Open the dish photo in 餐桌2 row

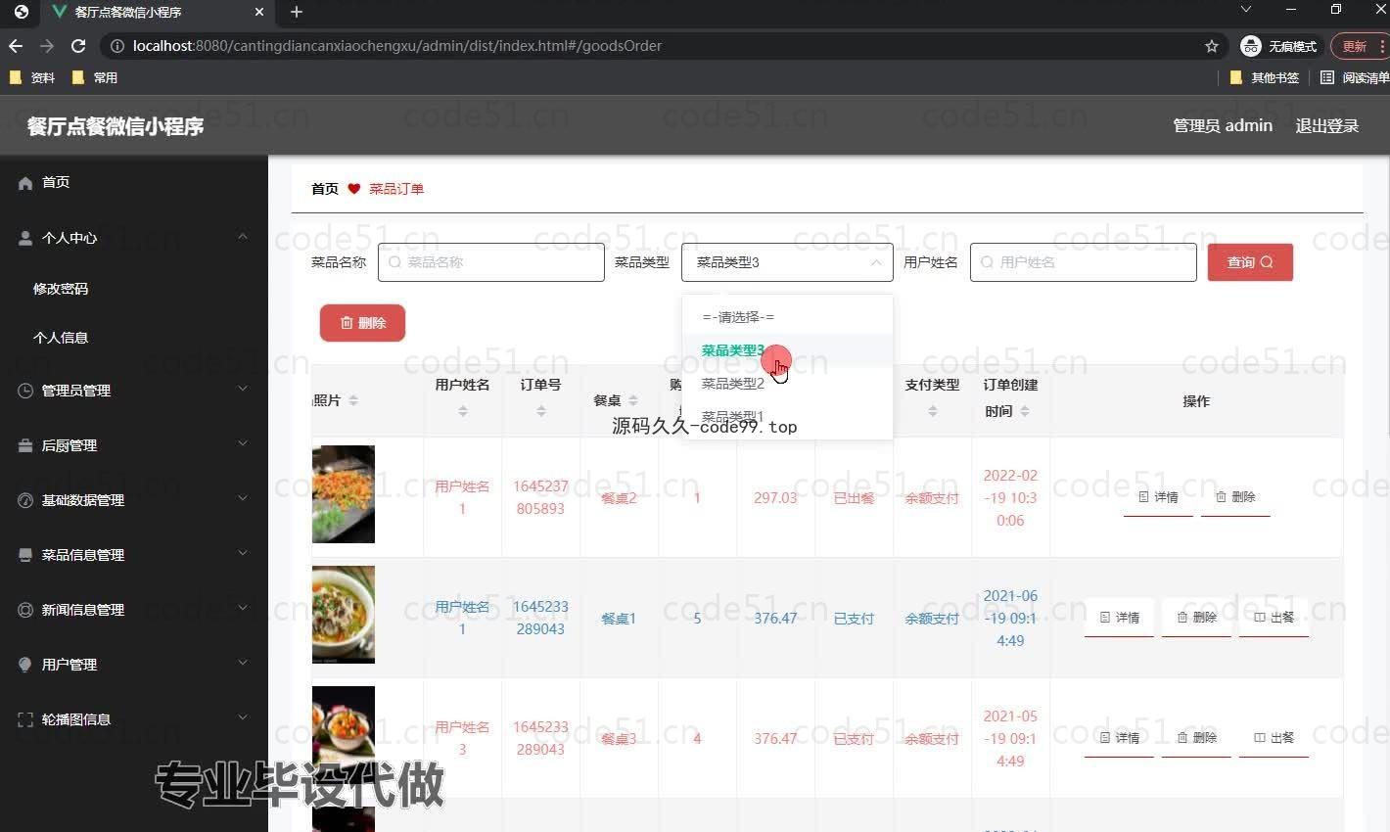click(344, 494)
